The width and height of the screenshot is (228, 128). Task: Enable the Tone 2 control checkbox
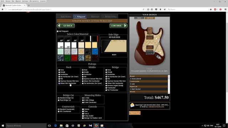coord(83,114)
